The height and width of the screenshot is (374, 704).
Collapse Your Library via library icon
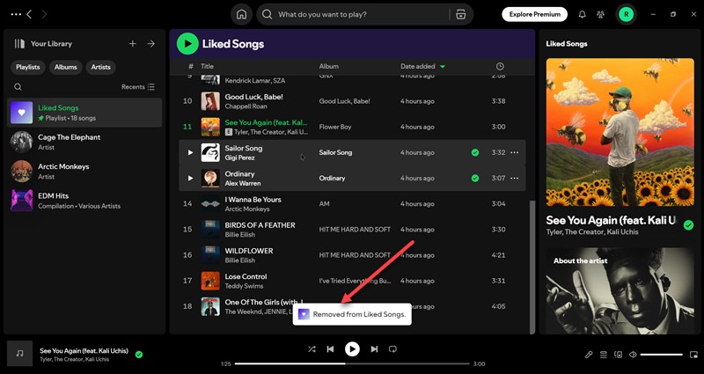pos(19,43)
